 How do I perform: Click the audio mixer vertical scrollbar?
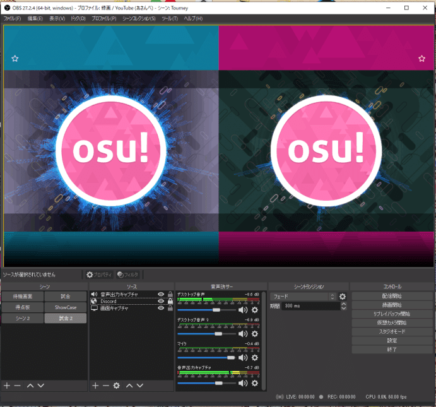click(264, 341)
